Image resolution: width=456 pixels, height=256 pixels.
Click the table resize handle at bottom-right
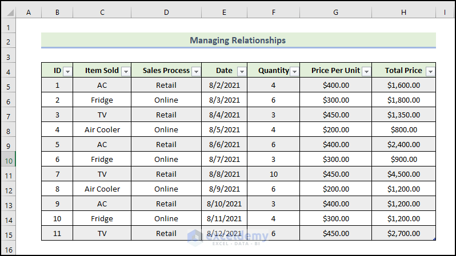tap(434, 239)
